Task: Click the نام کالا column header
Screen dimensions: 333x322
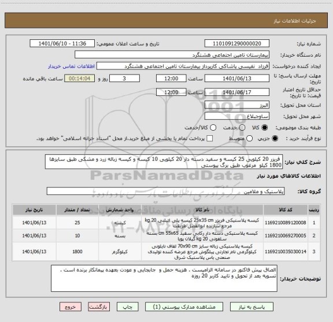Action: pyautogui.click(x=202, y=210)
